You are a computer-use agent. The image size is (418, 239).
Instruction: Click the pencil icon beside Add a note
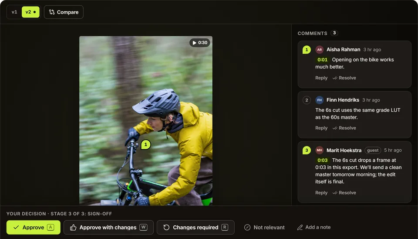click(300, 227)
